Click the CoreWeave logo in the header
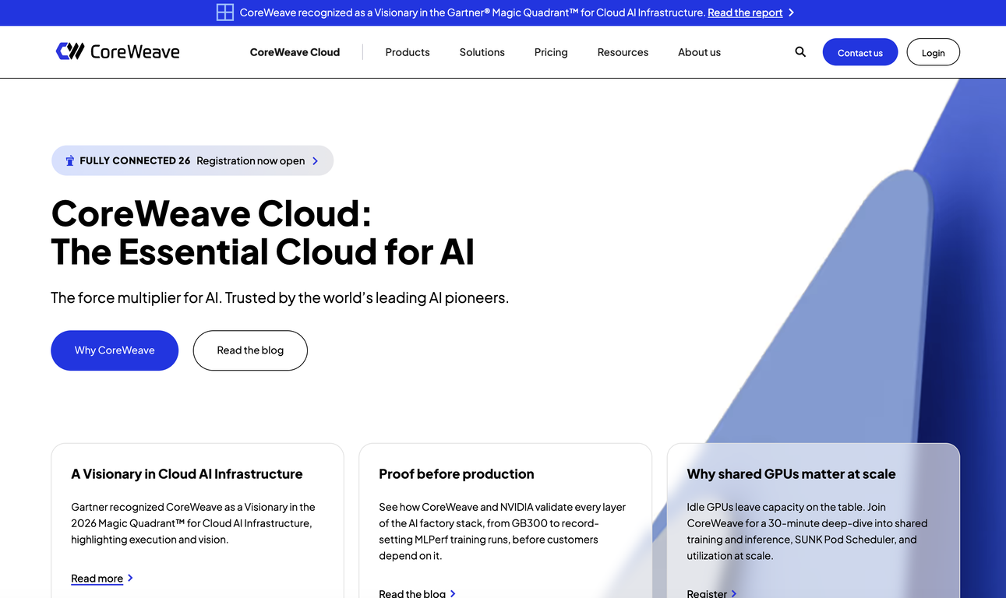Viewport: 1006px width, 598px height. (118, 51)
